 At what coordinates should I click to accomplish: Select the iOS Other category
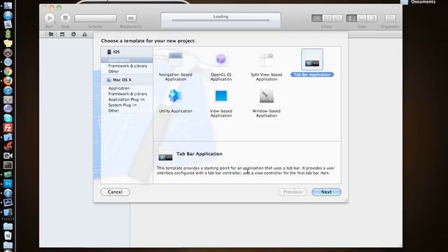point(127,71)
